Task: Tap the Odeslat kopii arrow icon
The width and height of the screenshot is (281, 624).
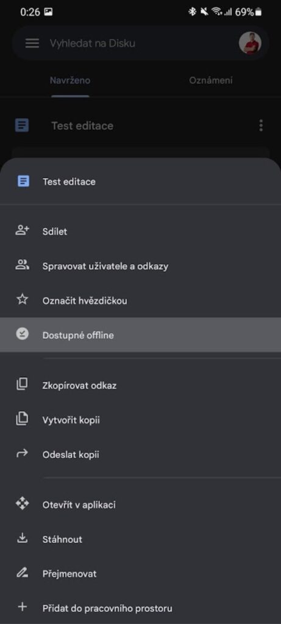Action: [x=23, y=453]
